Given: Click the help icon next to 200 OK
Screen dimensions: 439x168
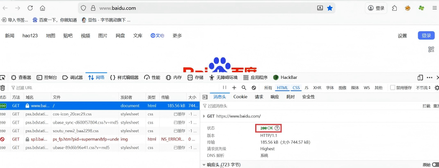Looking at the screenshot, I should tap(277, 128).
